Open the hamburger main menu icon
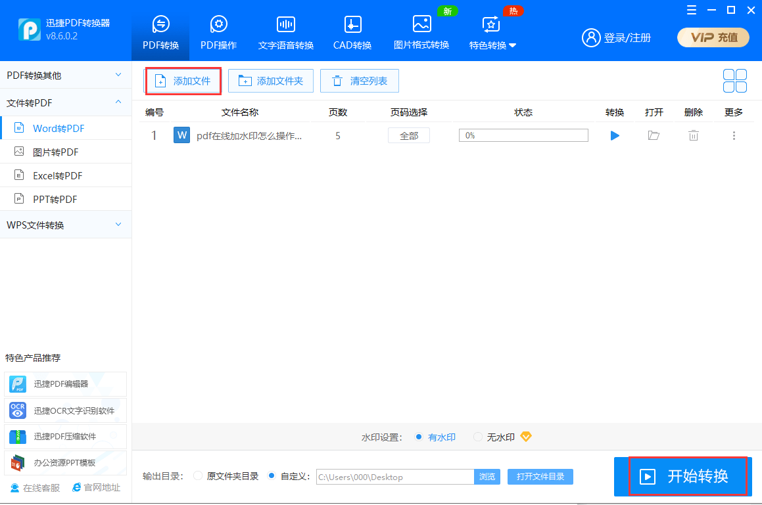The height and width of the screenshot is (505, 762). [692, 10]
